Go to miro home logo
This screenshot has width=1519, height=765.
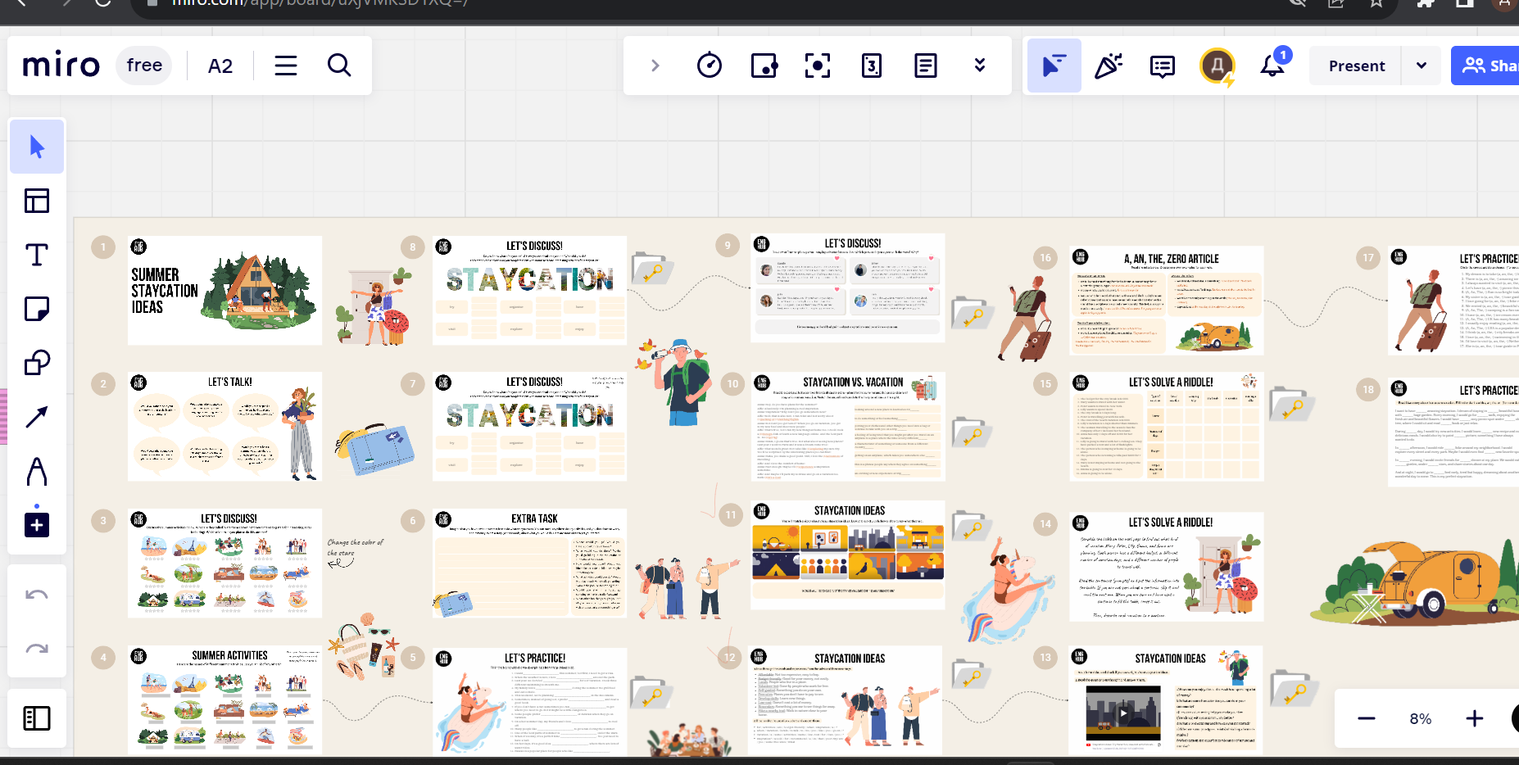pyautogui.click(x=61, y=65)
